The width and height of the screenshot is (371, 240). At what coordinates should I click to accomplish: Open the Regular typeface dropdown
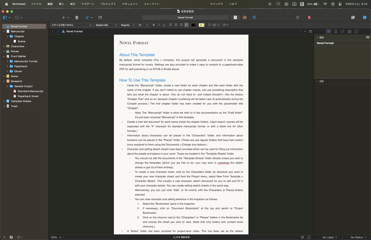click(128, 25)
